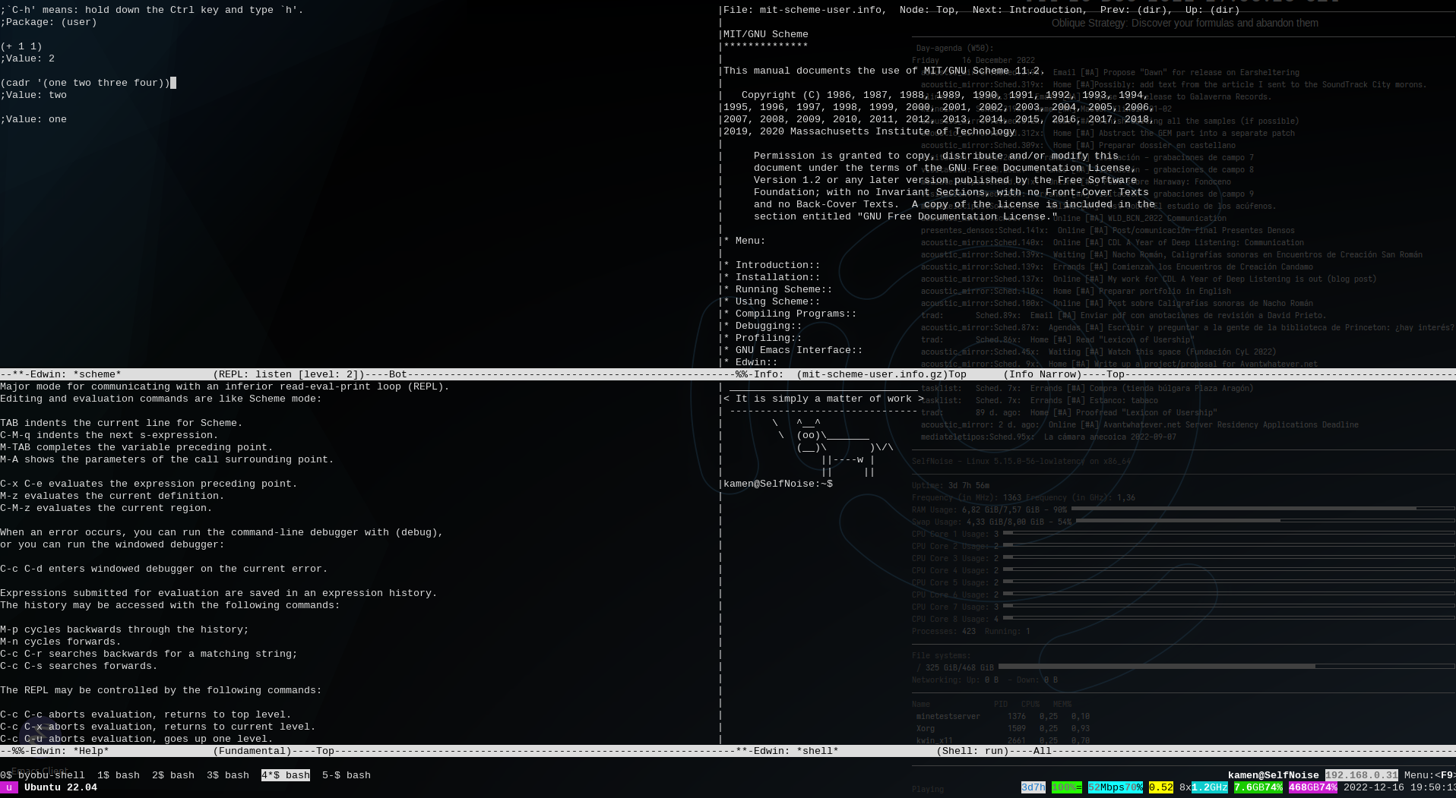Screen dimensions: 1456x798
Task: Open the Edwin:: Info menu entry
Action: click(x=751, y=362)
